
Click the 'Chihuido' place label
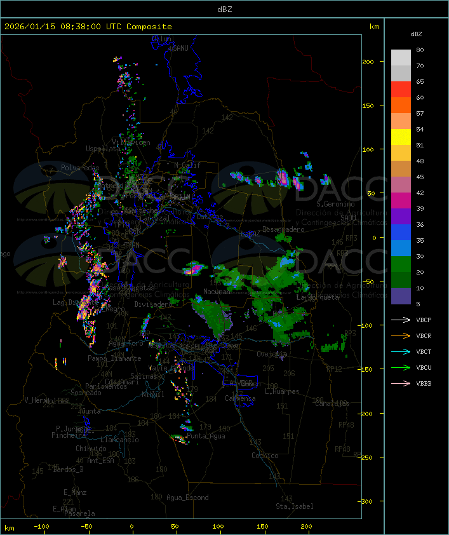91,449
